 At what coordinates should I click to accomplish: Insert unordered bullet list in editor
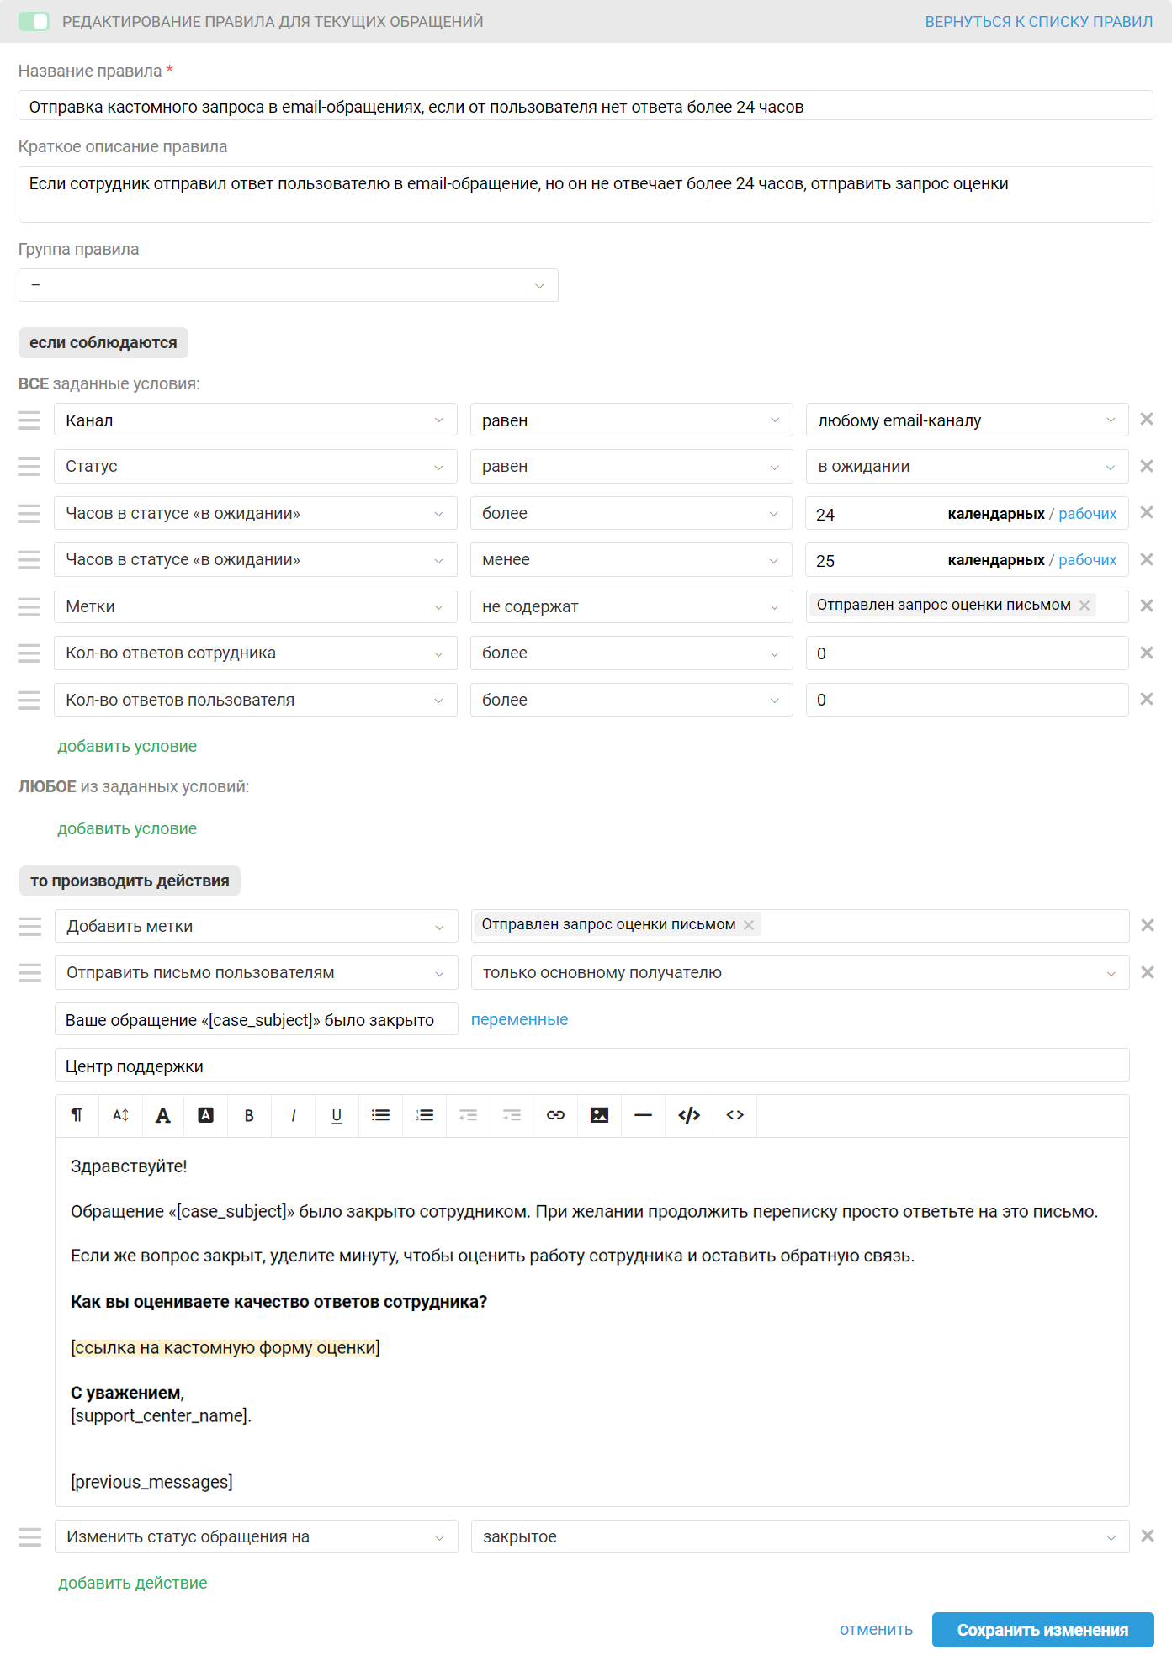tap(380, 1115)
